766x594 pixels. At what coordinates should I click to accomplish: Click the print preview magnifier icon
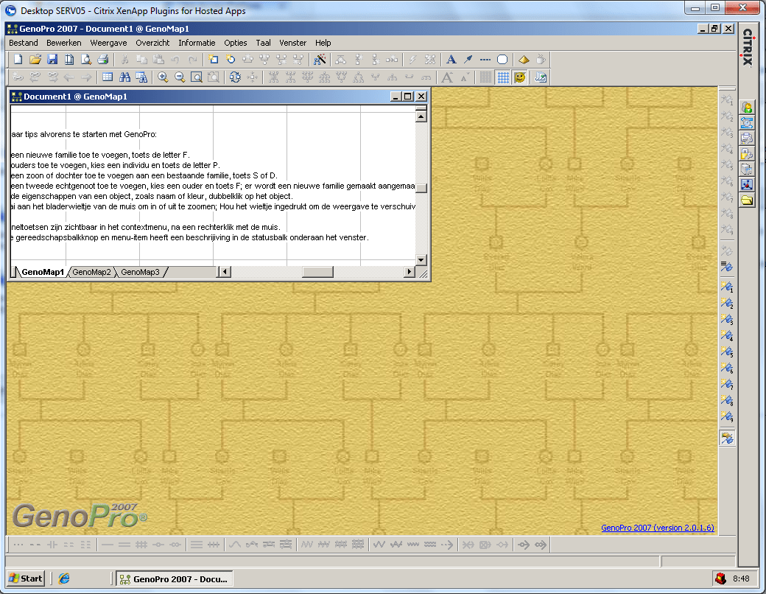[x=86, y=60]
